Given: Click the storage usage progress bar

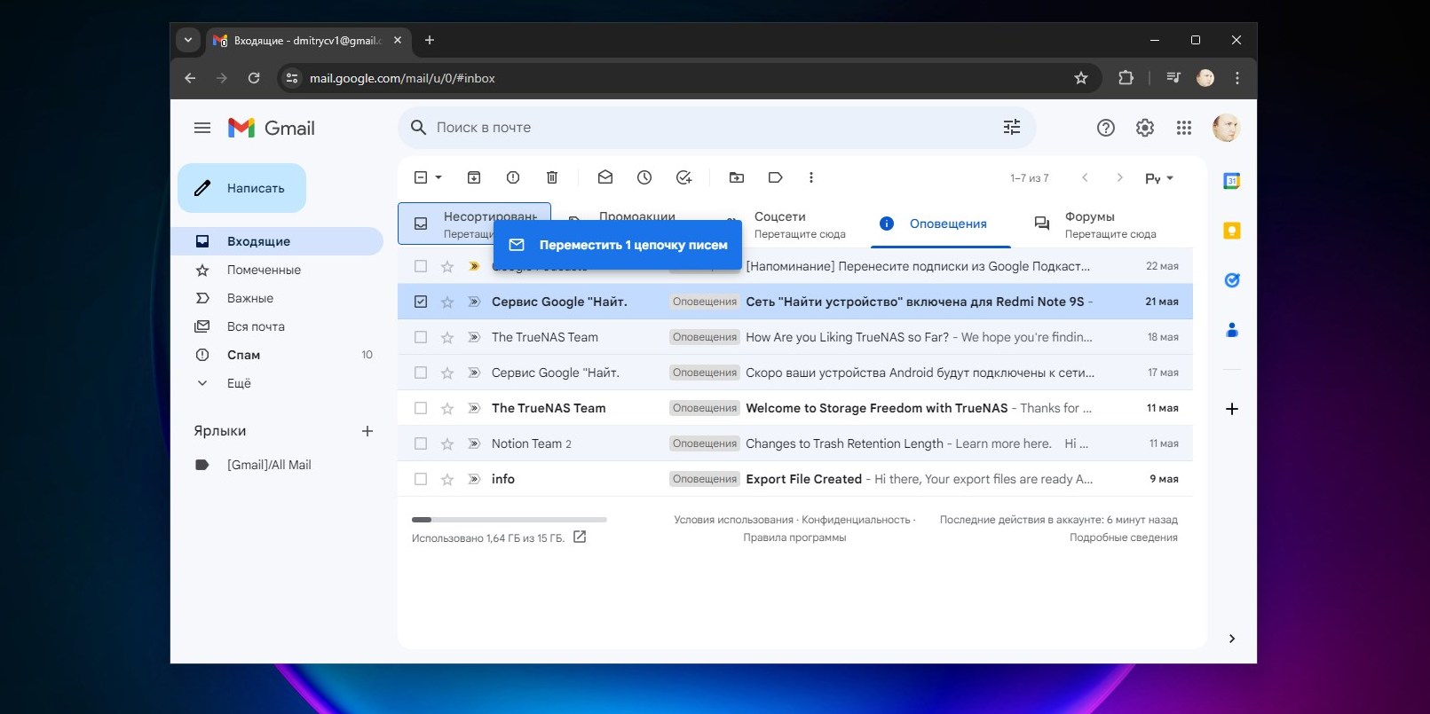Looking at the screenshot, I should (x=510, y=520).
